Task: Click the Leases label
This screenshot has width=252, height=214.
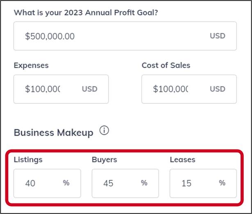Action: point(183,160)
